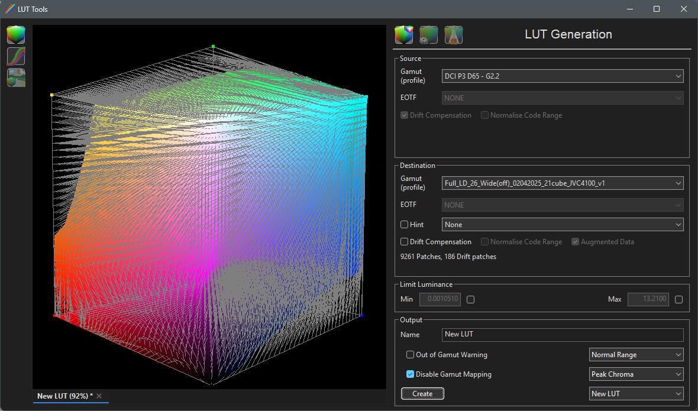The image size is (698, 411).
Task: Uncheck Disable Gamut Mapping
Action: (410, 374)
